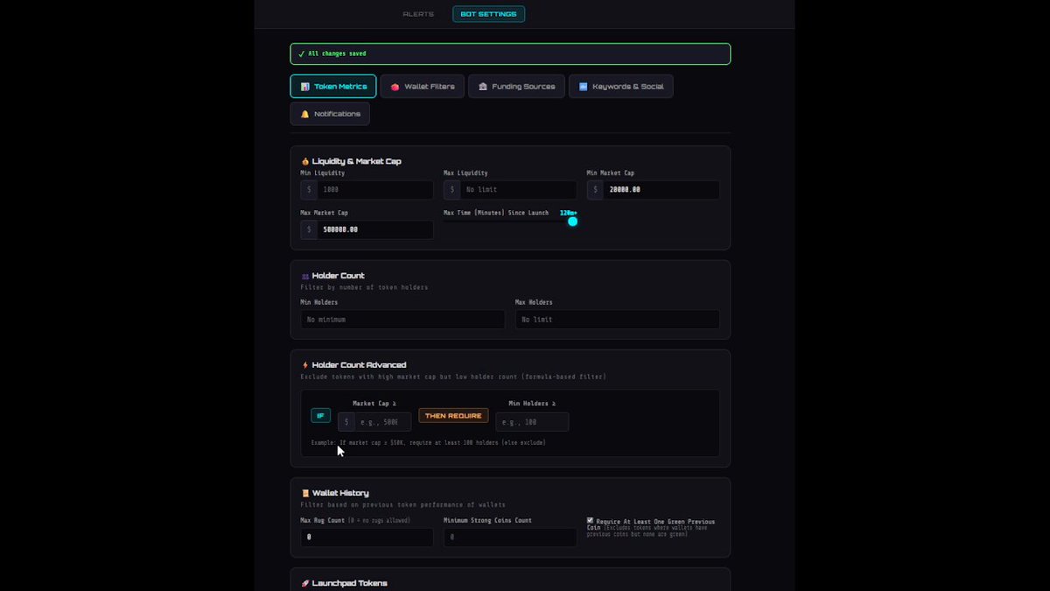Toggle Require At Least One Green Previous Coin
This screenshot has height=591, width=1050.
(591, 520)
